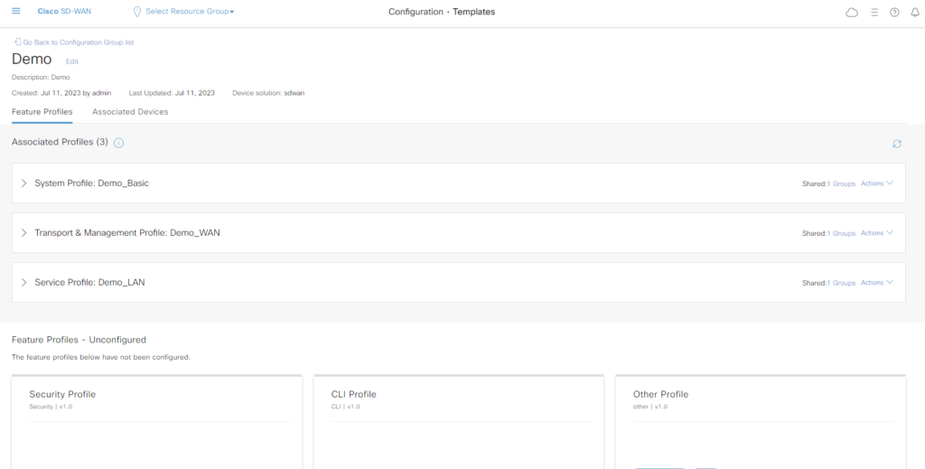Go back to Configuration Group list
Viewport: 925px width, 469px height.
point(78,42)
